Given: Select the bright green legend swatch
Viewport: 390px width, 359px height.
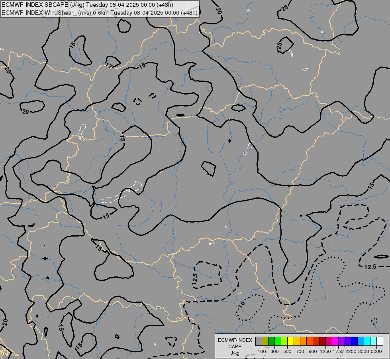Looking at the screenshot, I should [278, 341].
